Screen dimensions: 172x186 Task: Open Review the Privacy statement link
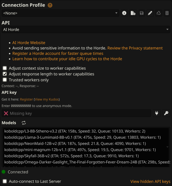135,48
